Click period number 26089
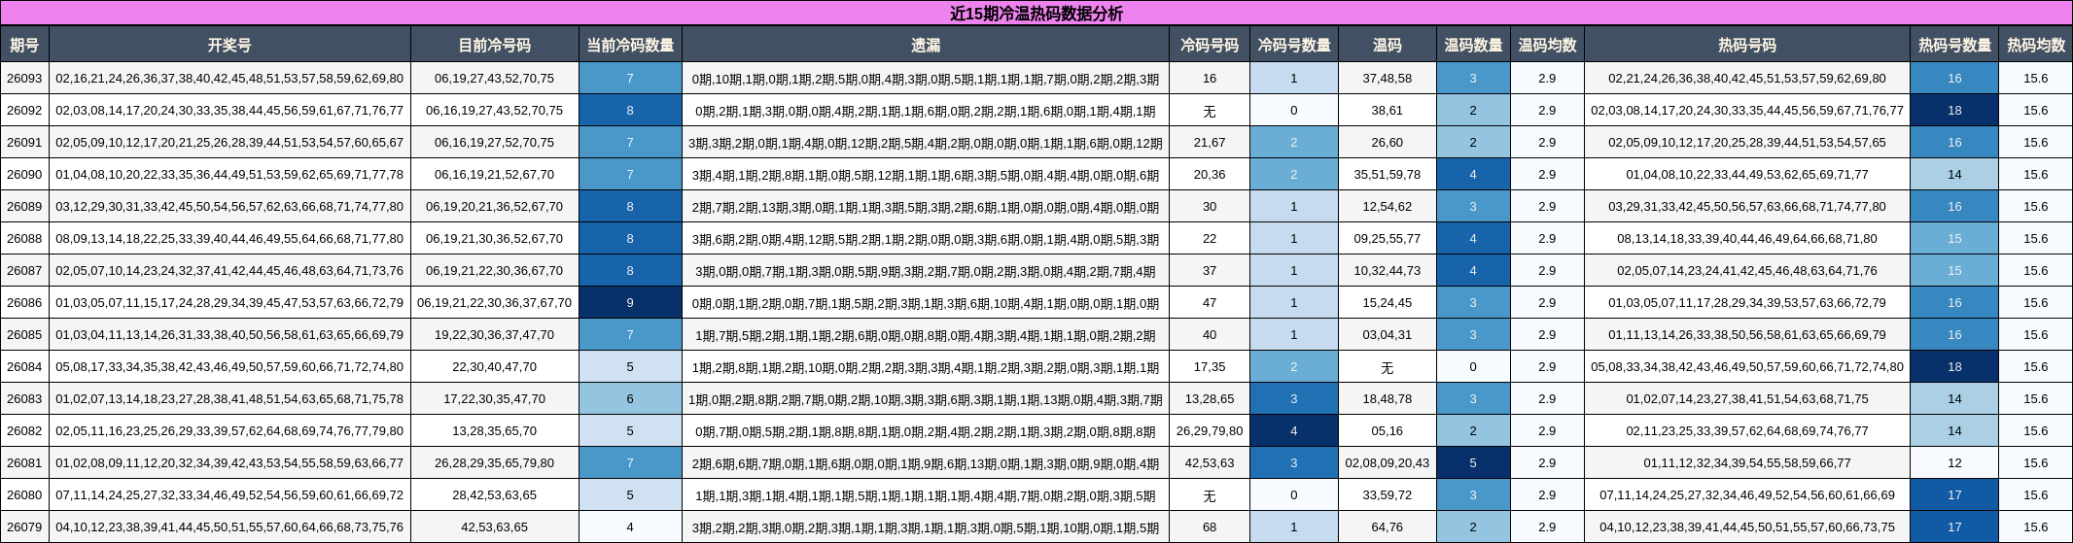Image resolution: width=2073 pixels, height=543 pixels. coord(24,207)
